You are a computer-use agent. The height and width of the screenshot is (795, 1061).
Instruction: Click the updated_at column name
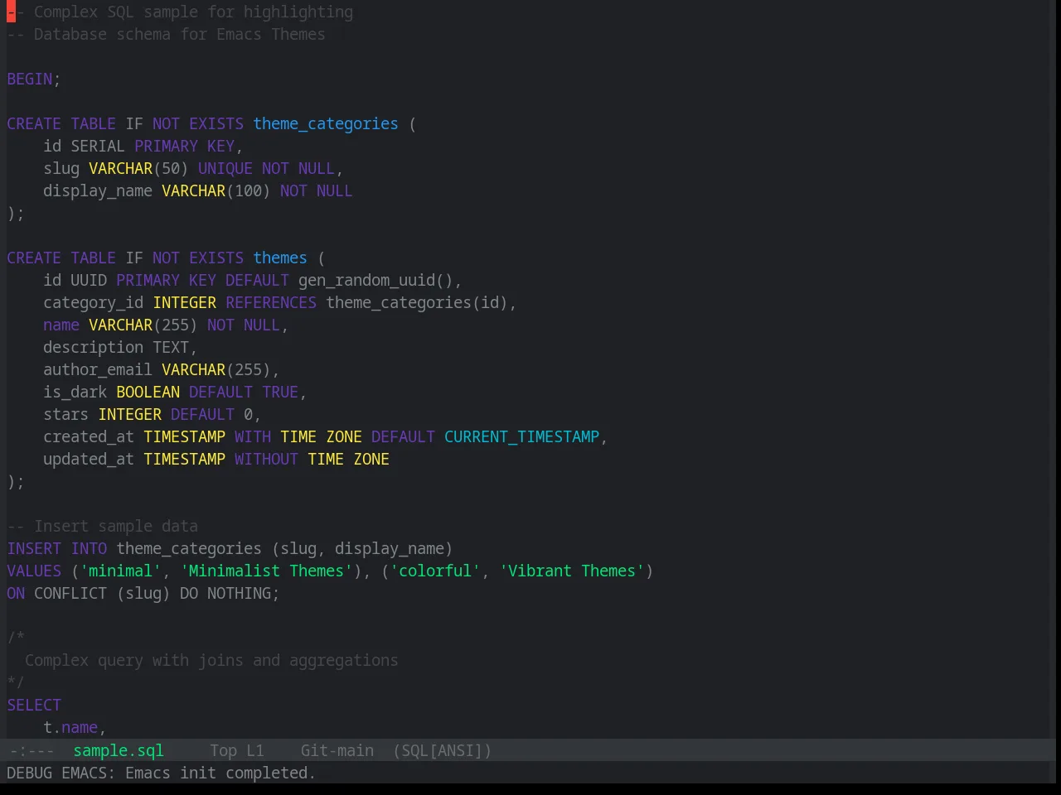89,459
